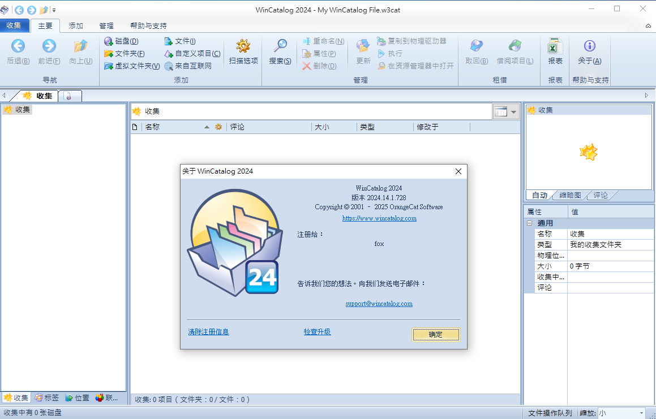Switch to the 帮助与支持 ribbon tab
656x419 pixels.
(x=148, y=26)
